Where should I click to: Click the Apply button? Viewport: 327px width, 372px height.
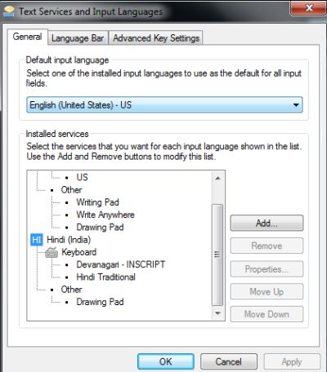pyautogui.click(x=292, y=361)
